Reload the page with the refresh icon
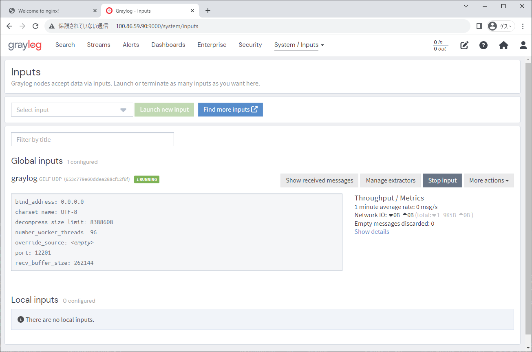The image size is (532, 352). 35,26
